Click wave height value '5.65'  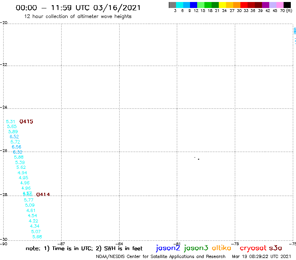tap(12, 126)
